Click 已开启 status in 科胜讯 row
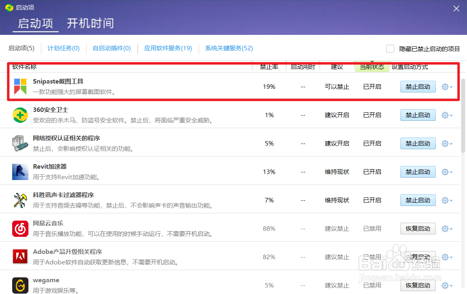This screenshot has width=467, height=294. [372, 200]
